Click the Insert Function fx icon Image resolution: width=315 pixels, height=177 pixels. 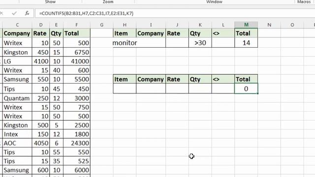point(27,13)
